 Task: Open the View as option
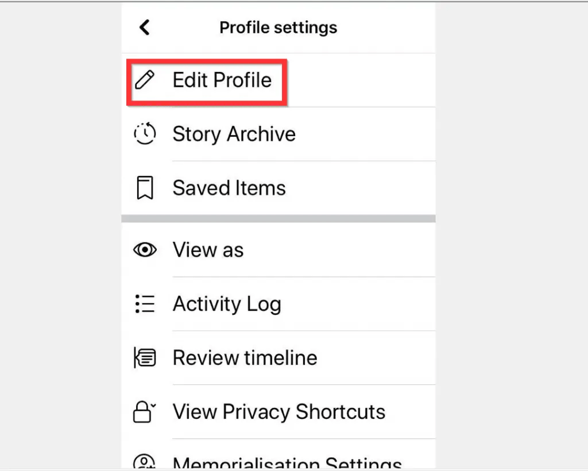point(208,250)
